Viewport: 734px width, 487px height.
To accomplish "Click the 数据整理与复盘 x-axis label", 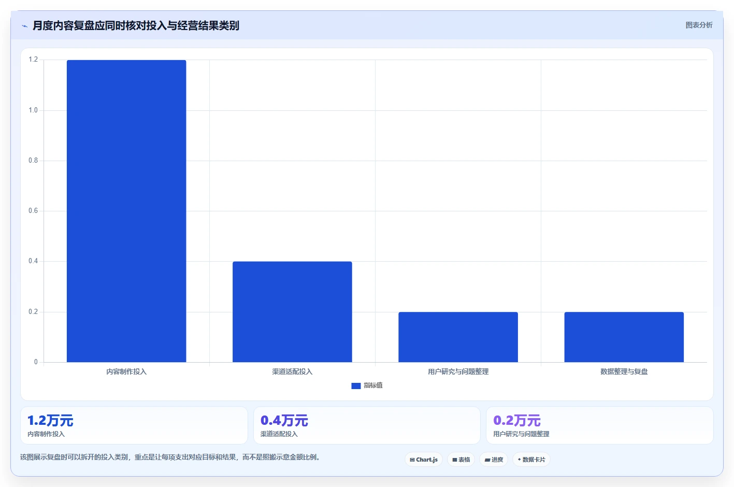I will (x=624, y=371).
